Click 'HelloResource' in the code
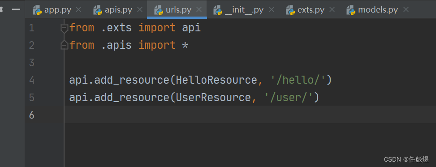Screen dimensions: 436x167 click(216, 80)
